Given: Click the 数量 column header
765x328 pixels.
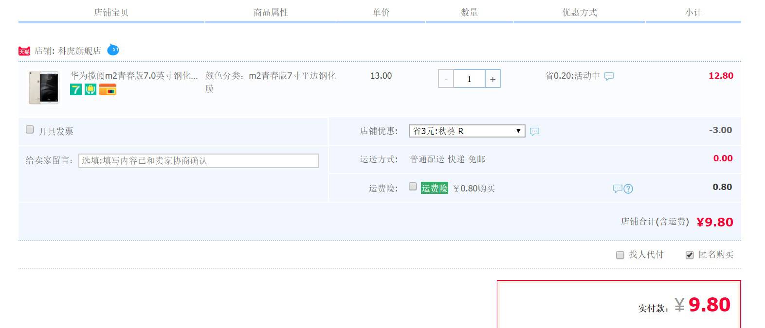Looking at the screenshot, I should [469, 13].
